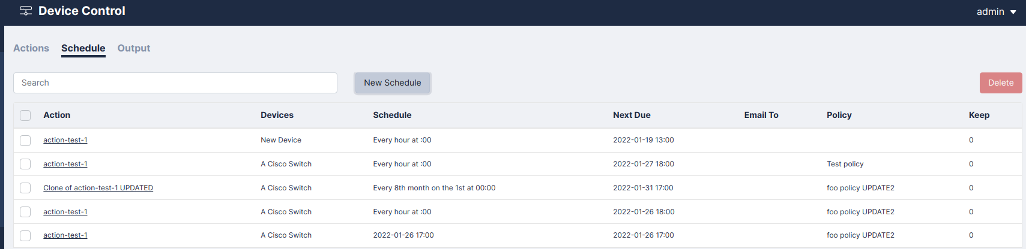This screenshot has height=249, width=1026.
Task: Open the admin user dropdown
Action: pos(996,12)
